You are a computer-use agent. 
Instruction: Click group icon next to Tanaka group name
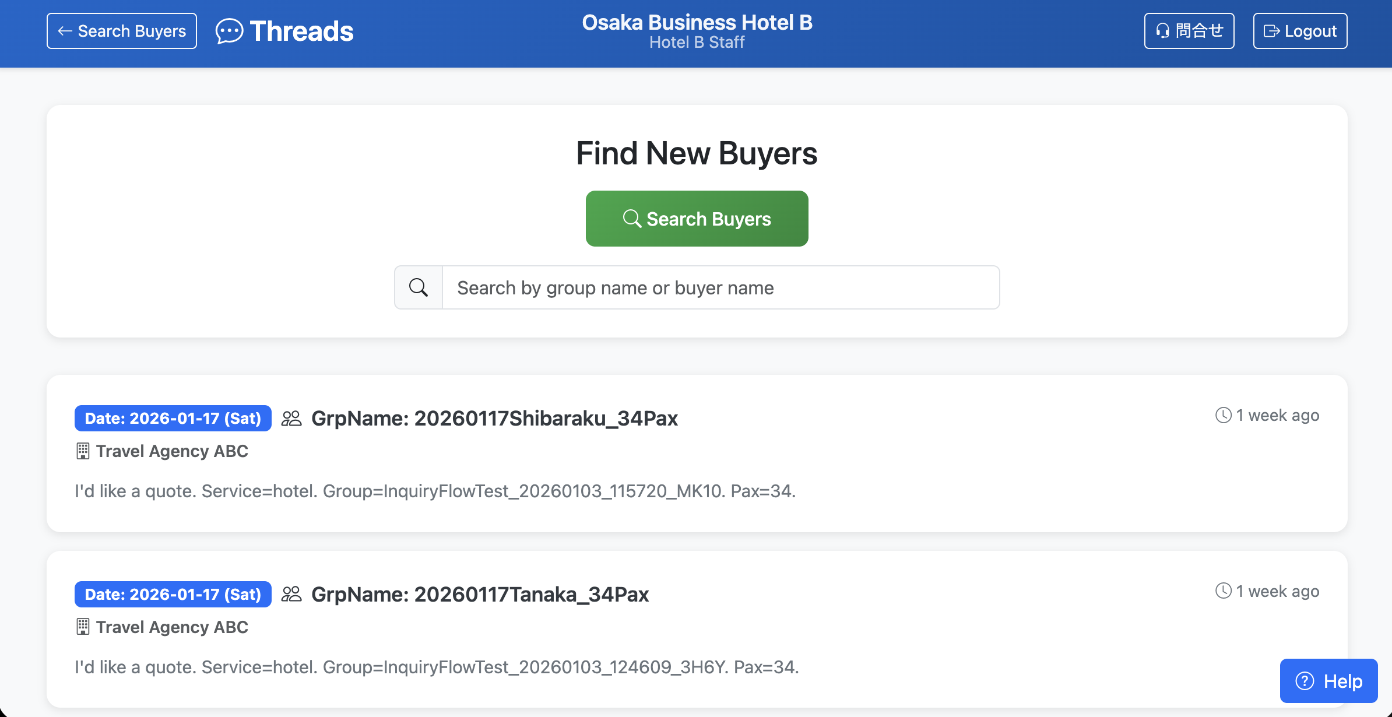point(291,595)
